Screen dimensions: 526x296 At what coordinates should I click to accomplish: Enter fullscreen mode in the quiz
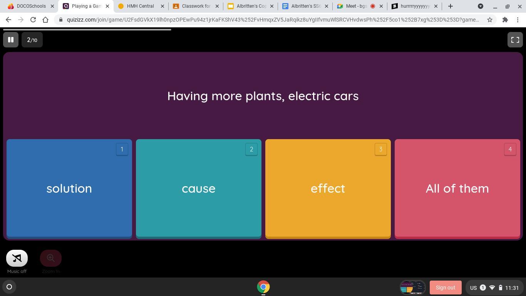click(x=515, y=40)
